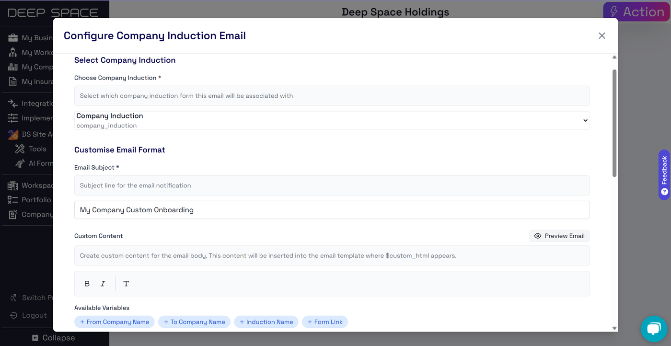Click the DS Site sidebar icon

[x=13, y=134]
